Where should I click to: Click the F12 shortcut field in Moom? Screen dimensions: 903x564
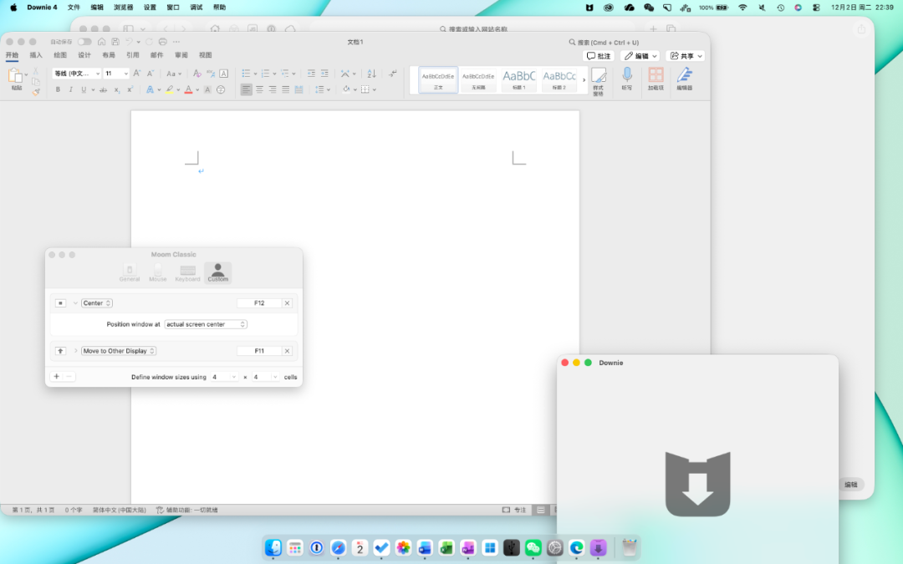(x=259, y=303)
